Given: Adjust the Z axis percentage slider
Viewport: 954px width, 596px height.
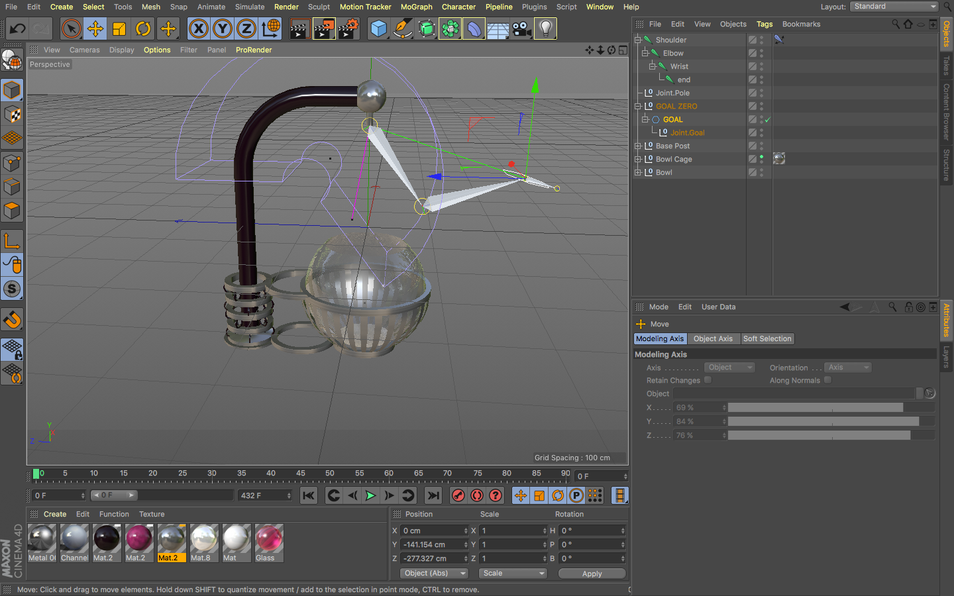Looking at the screenshot, I should [x=831, y=435].
